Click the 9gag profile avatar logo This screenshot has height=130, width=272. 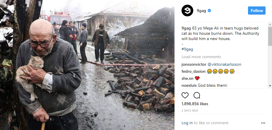[187, 11]
